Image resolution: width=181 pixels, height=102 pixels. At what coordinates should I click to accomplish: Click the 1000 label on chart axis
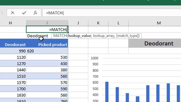point(94,58)
